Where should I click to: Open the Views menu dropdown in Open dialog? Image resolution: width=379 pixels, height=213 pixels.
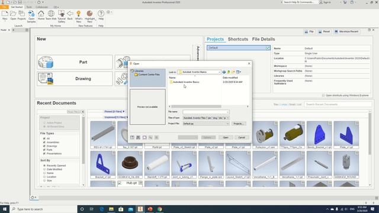239,72
